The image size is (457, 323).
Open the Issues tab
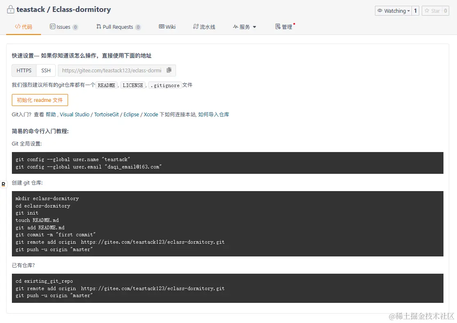tap(64, 27)
